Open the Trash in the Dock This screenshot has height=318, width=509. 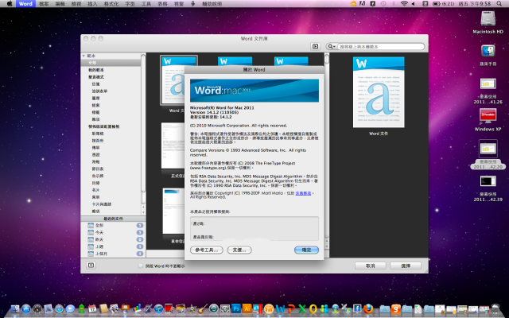[x=495, y=308]
